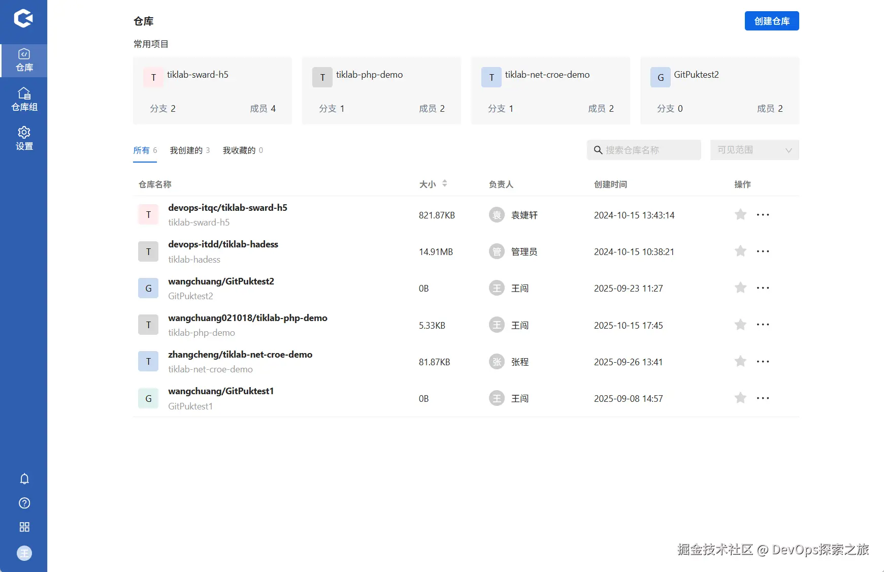Click the 仓库名称 column header
The width and height of the screenshot is (884, 572).
pyautogui.click(x=155, y=184)
